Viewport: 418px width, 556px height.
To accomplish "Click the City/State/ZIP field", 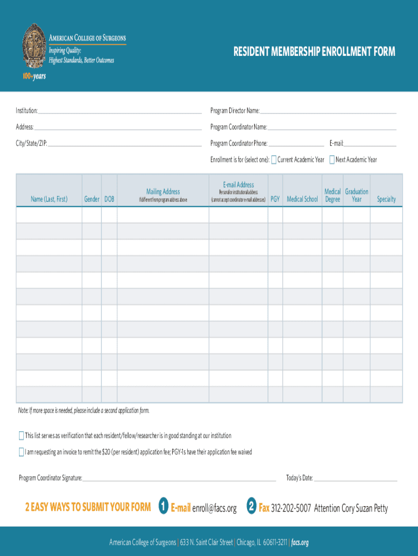I will 124,143.
